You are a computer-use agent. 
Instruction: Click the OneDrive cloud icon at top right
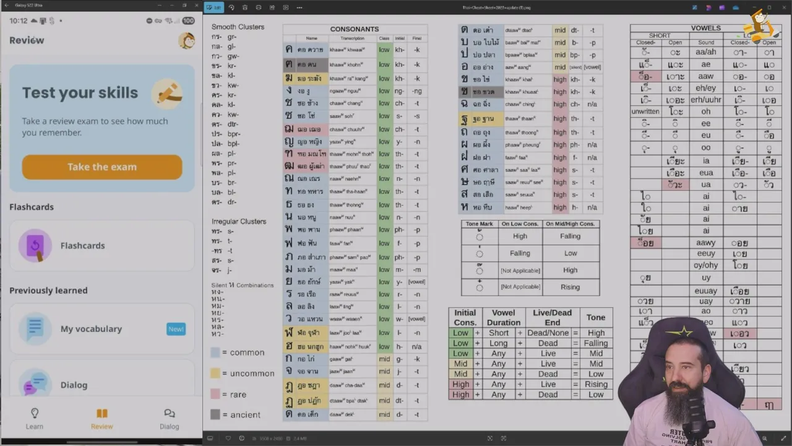click(736, 7)
